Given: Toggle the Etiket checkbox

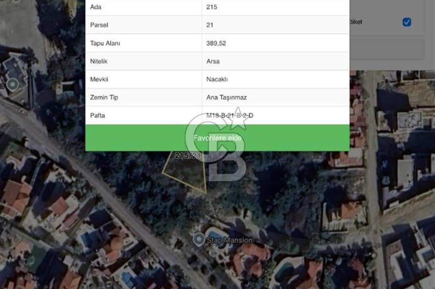Looking at the screenshot, I should click(x=407, y=22).
